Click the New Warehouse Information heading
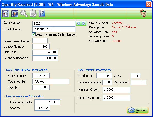The width and height of the screenshot is (153, 117). [x=25, y=96]
